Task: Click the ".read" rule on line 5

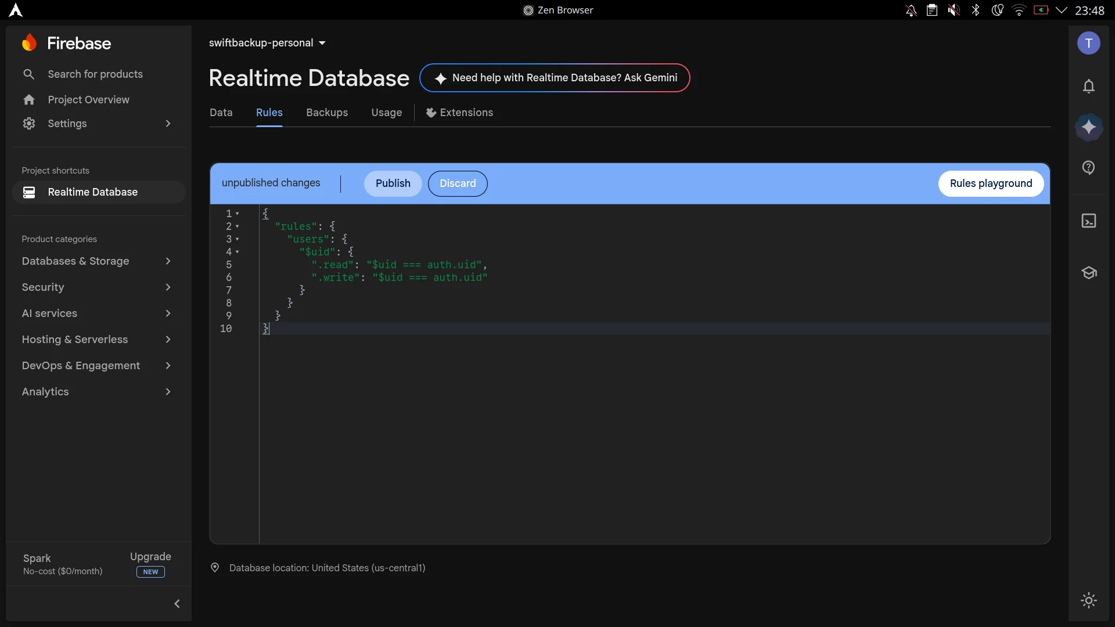Action: 400,265
